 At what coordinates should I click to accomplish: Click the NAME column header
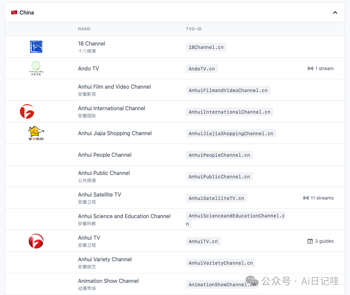click(x=84, y=29)
